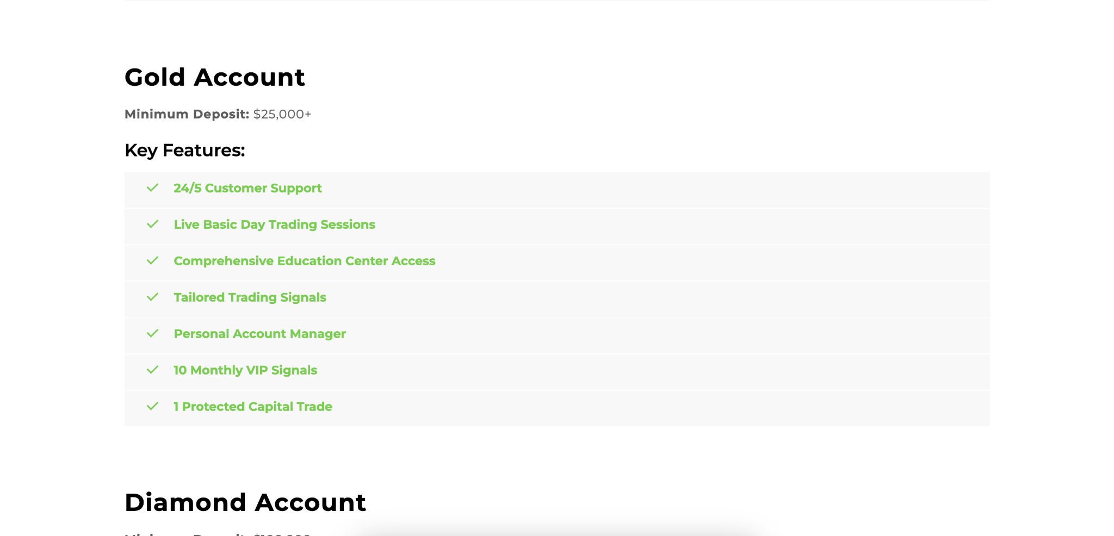Click the Key Features subheading
This screenshot has width=1114, height=536.
tap(184, 150)
